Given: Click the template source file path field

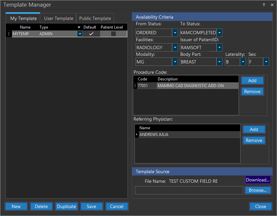Looking at the screenshot, I should pyautogui.click(x=189, y=190).
